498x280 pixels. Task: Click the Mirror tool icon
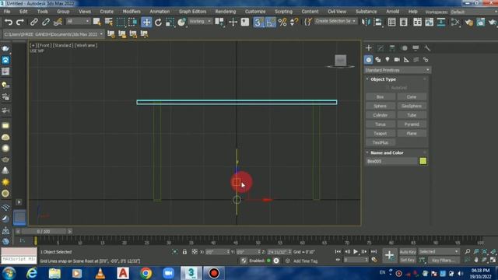coord(366,22)
